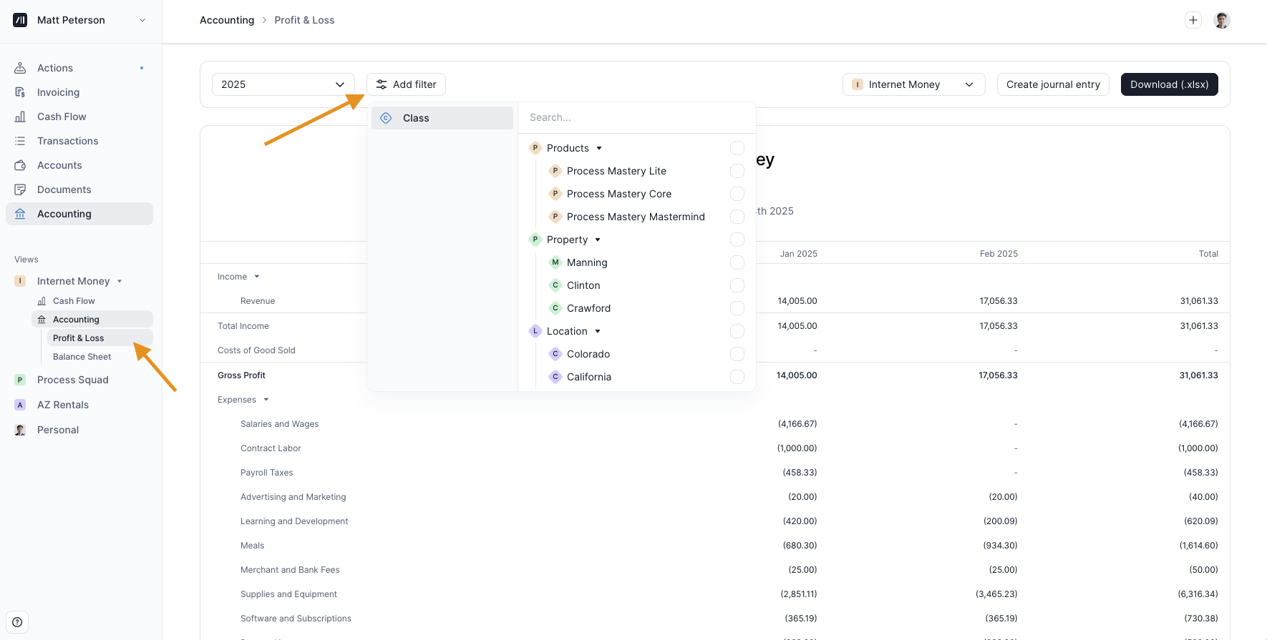Click the Download (.xlsx) button

pyautogui.click(x=1169, y=84)
